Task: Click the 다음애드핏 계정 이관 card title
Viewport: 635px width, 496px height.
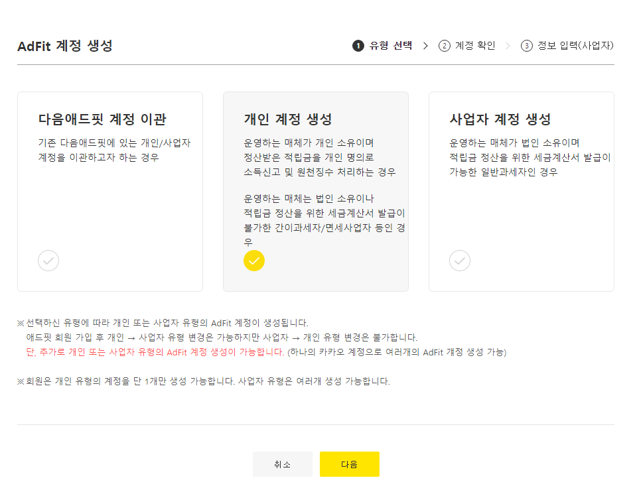Action: pyautogui.click(x=102, y=119)
